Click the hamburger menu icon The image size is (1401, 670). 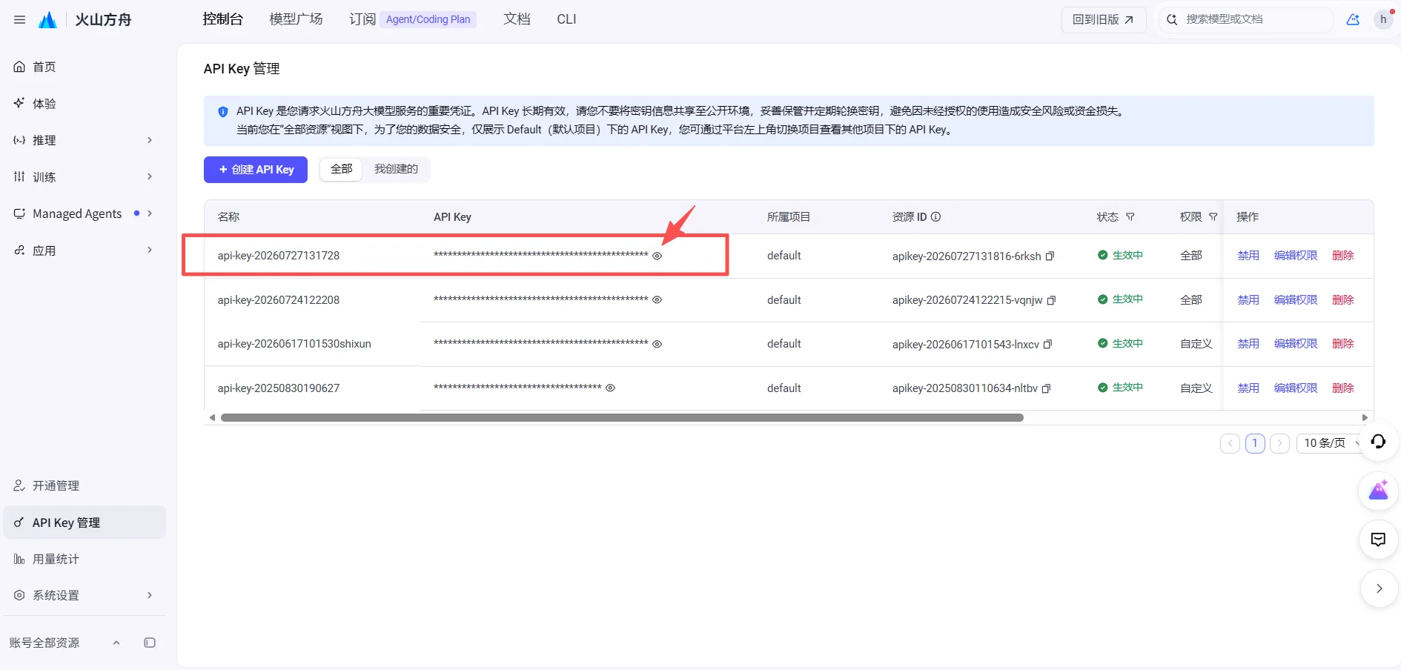tap(20, 20)
